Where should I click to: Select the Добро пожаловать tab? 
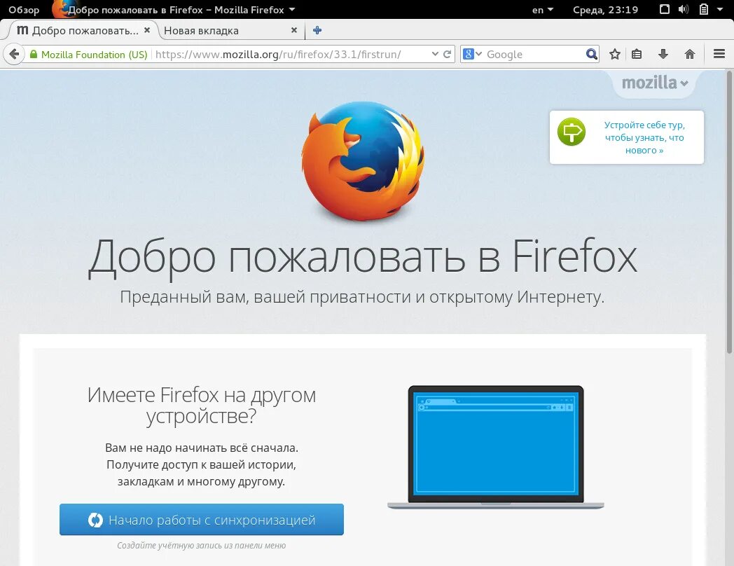click(x=82, y=30)
